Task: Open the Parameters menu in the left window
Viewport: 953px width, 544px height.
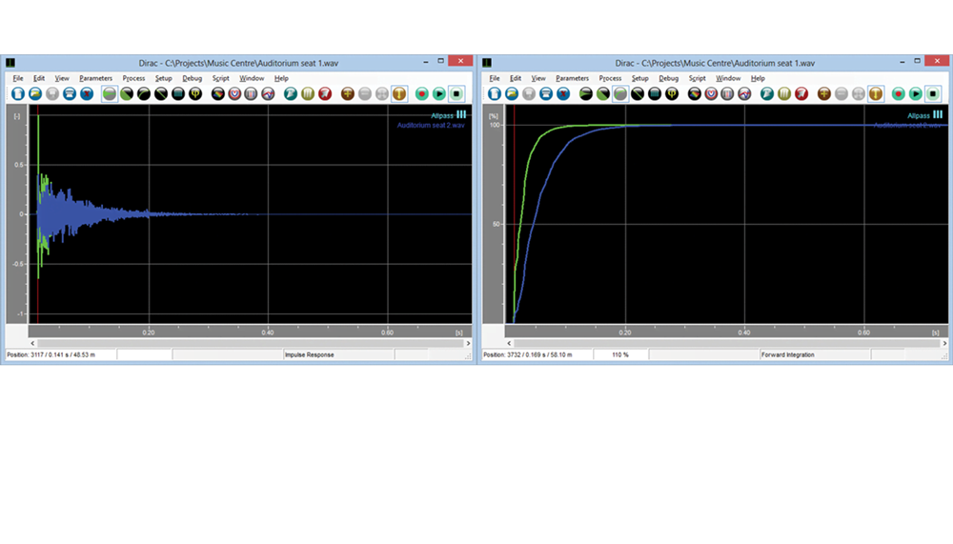Action: (95, 78)
